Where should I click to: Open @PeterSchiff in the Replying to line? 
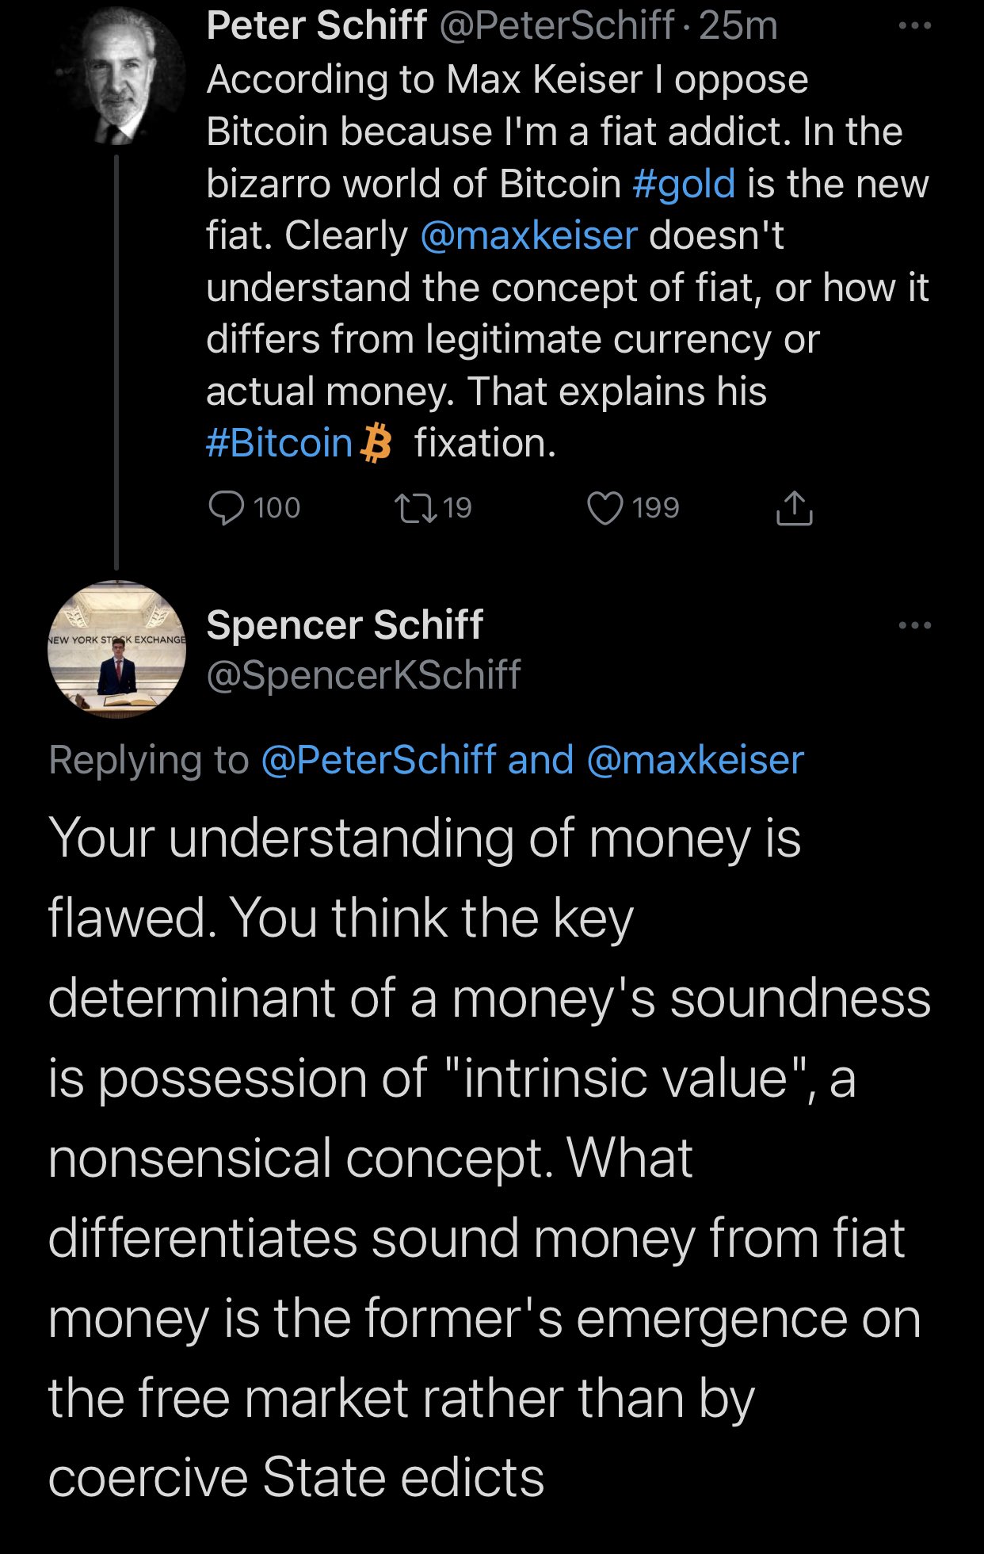[379, 760]
